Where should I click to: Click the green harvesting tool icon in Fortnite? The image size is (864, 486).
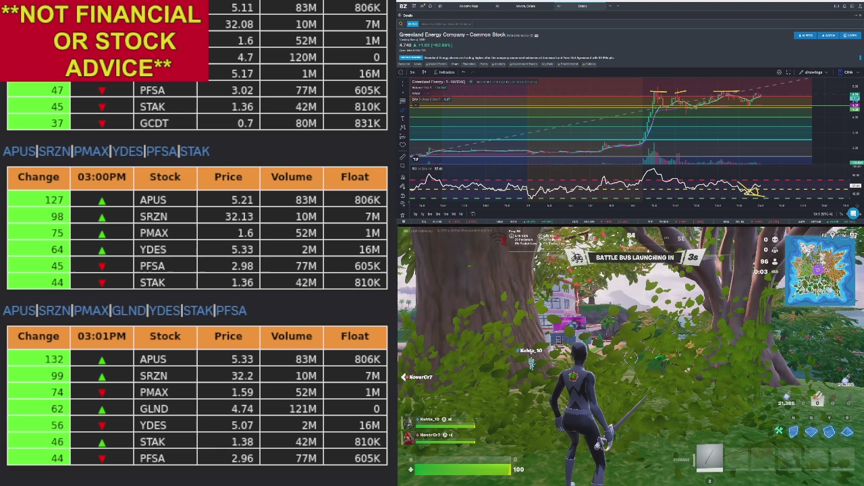(778, 431)
